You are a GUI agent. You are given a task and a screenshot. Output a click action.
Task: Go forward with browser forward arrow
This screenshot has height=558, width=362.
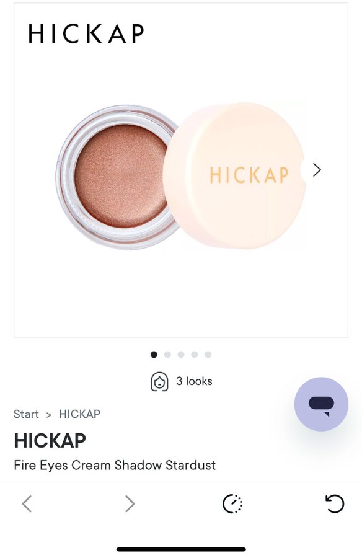(x=130, y=503)
